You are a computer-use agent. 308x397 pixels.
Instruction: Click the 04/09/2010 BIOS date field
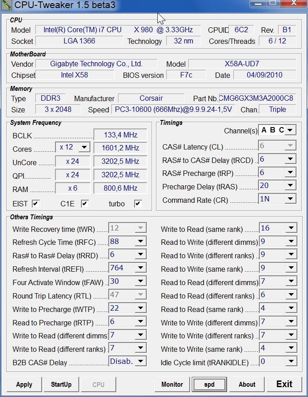point(265,75)
